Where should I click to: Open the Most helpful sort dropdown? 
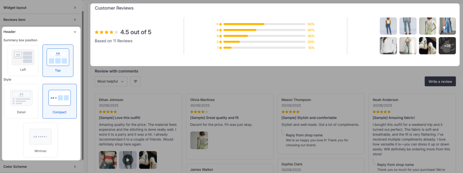(111, 82)
